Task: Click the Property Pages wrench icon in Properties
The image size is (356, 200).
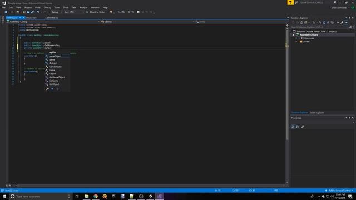Action: point(303,127)
